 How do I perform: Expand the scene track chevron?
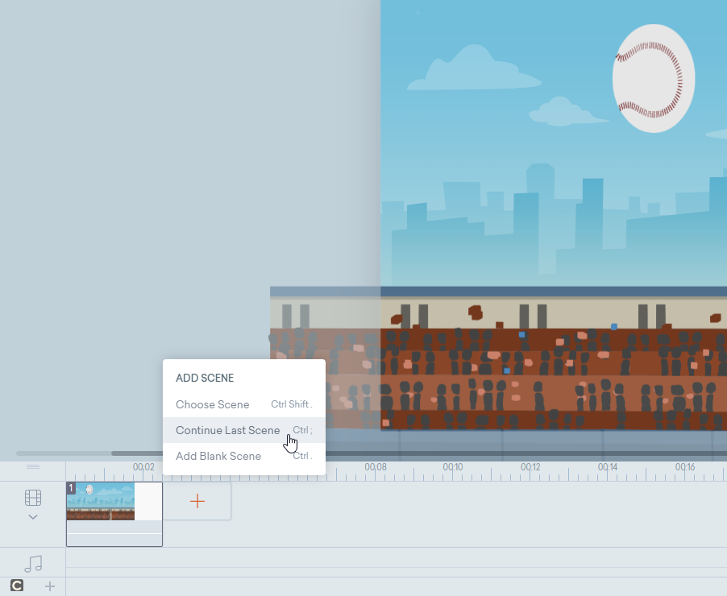click(x=33, y=517)
